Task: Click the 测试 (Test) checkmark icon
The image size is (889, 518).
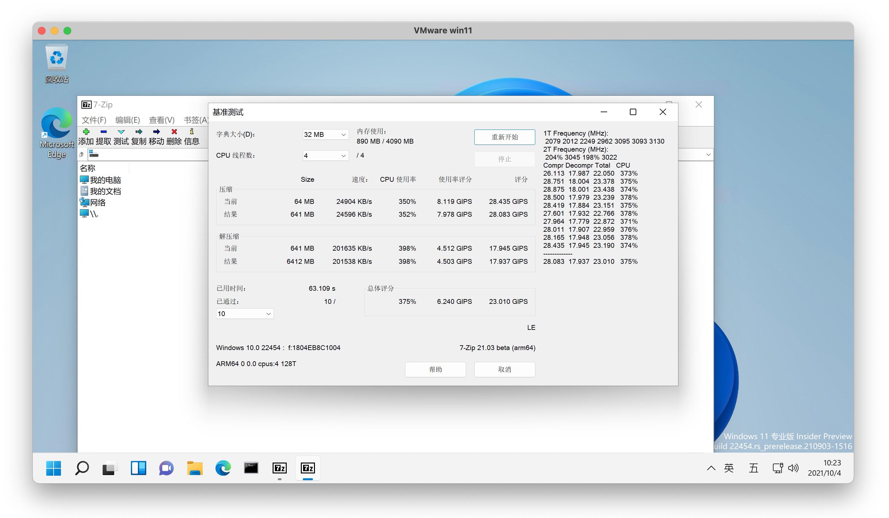Action: pos(121,132)
